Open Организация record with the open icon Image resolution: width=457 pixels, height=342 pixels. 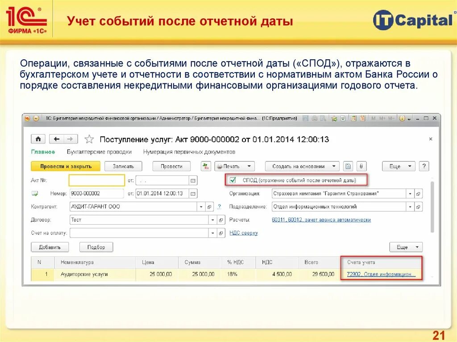coord(418,194)
